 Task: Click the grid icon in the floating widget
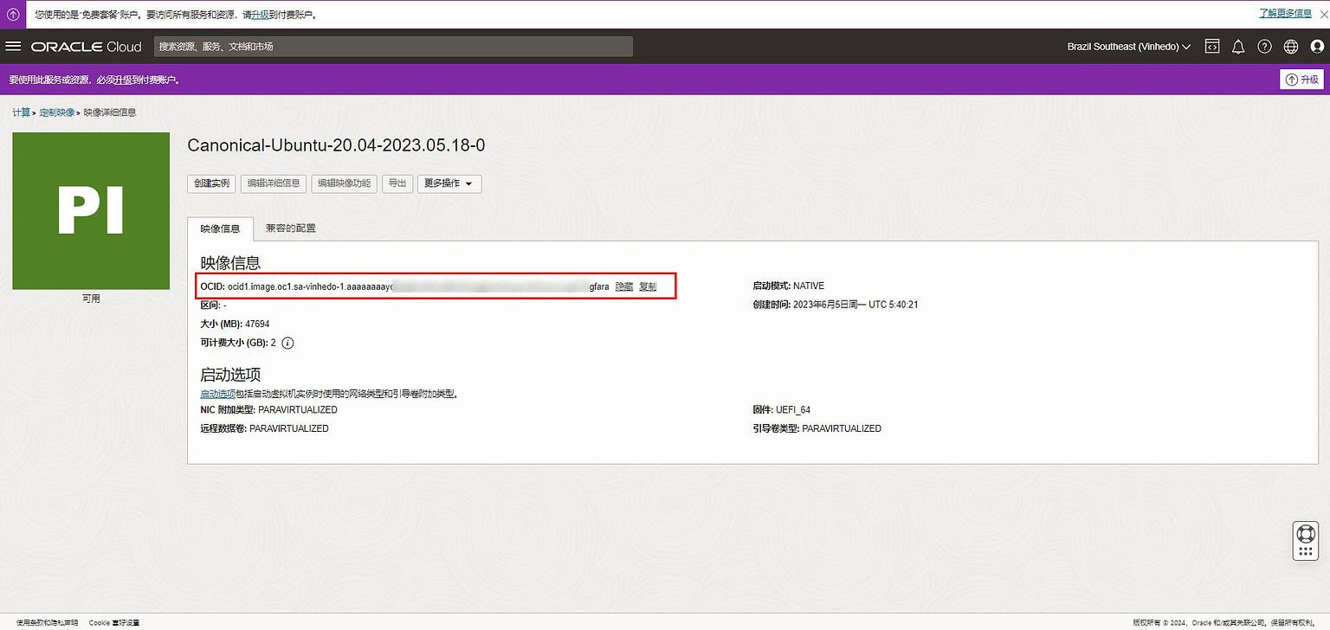tap(1305, 550)
